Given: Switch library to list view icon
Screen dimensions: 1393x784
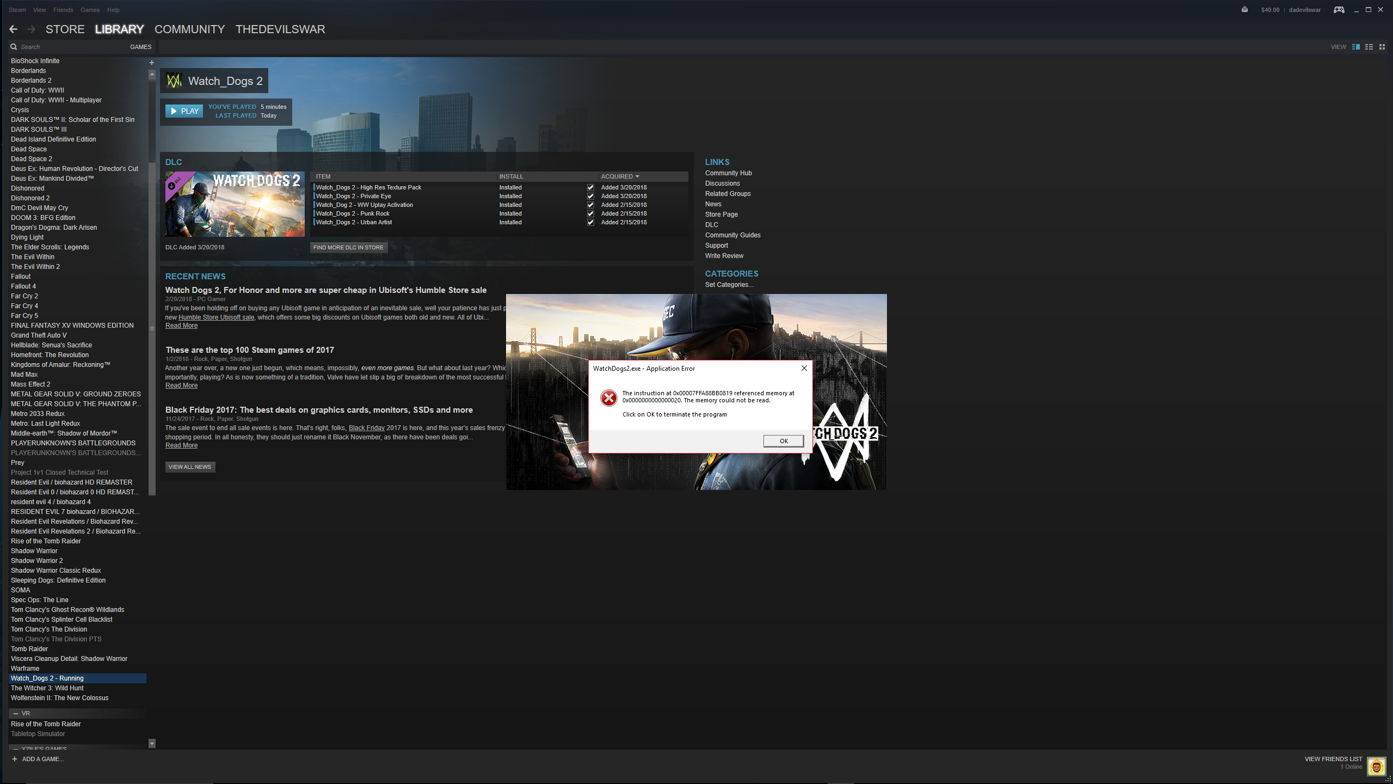Looking at the screenshot, I should (x=1369, y=47).
